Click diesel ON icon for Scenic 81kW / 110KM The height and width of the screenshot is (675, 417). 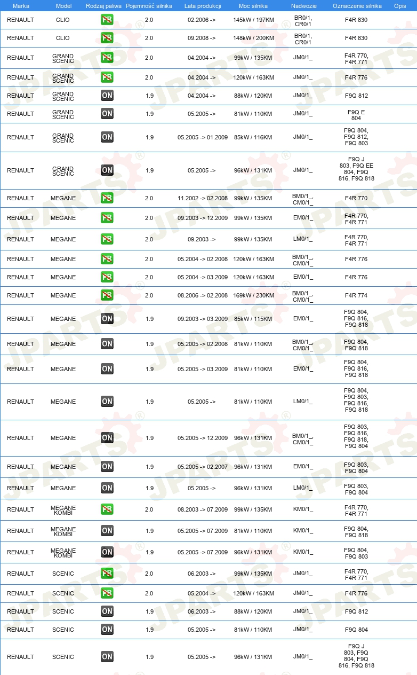(107, 630)
